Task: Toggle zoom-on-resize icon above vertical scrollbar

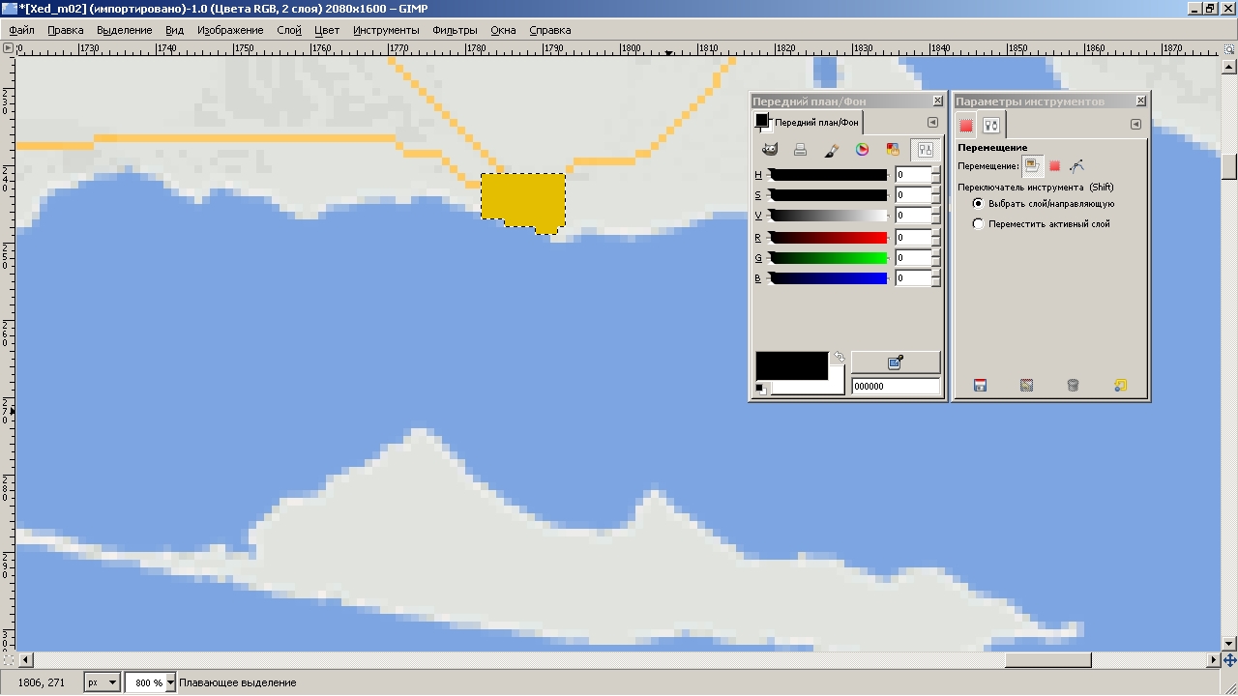Action: pos(1229,50)
